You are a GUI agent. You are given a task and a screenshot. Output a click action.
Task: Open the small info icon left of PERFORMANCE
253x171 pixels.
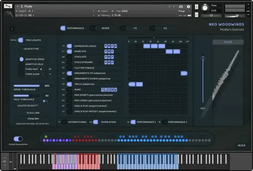click(12, 29)
